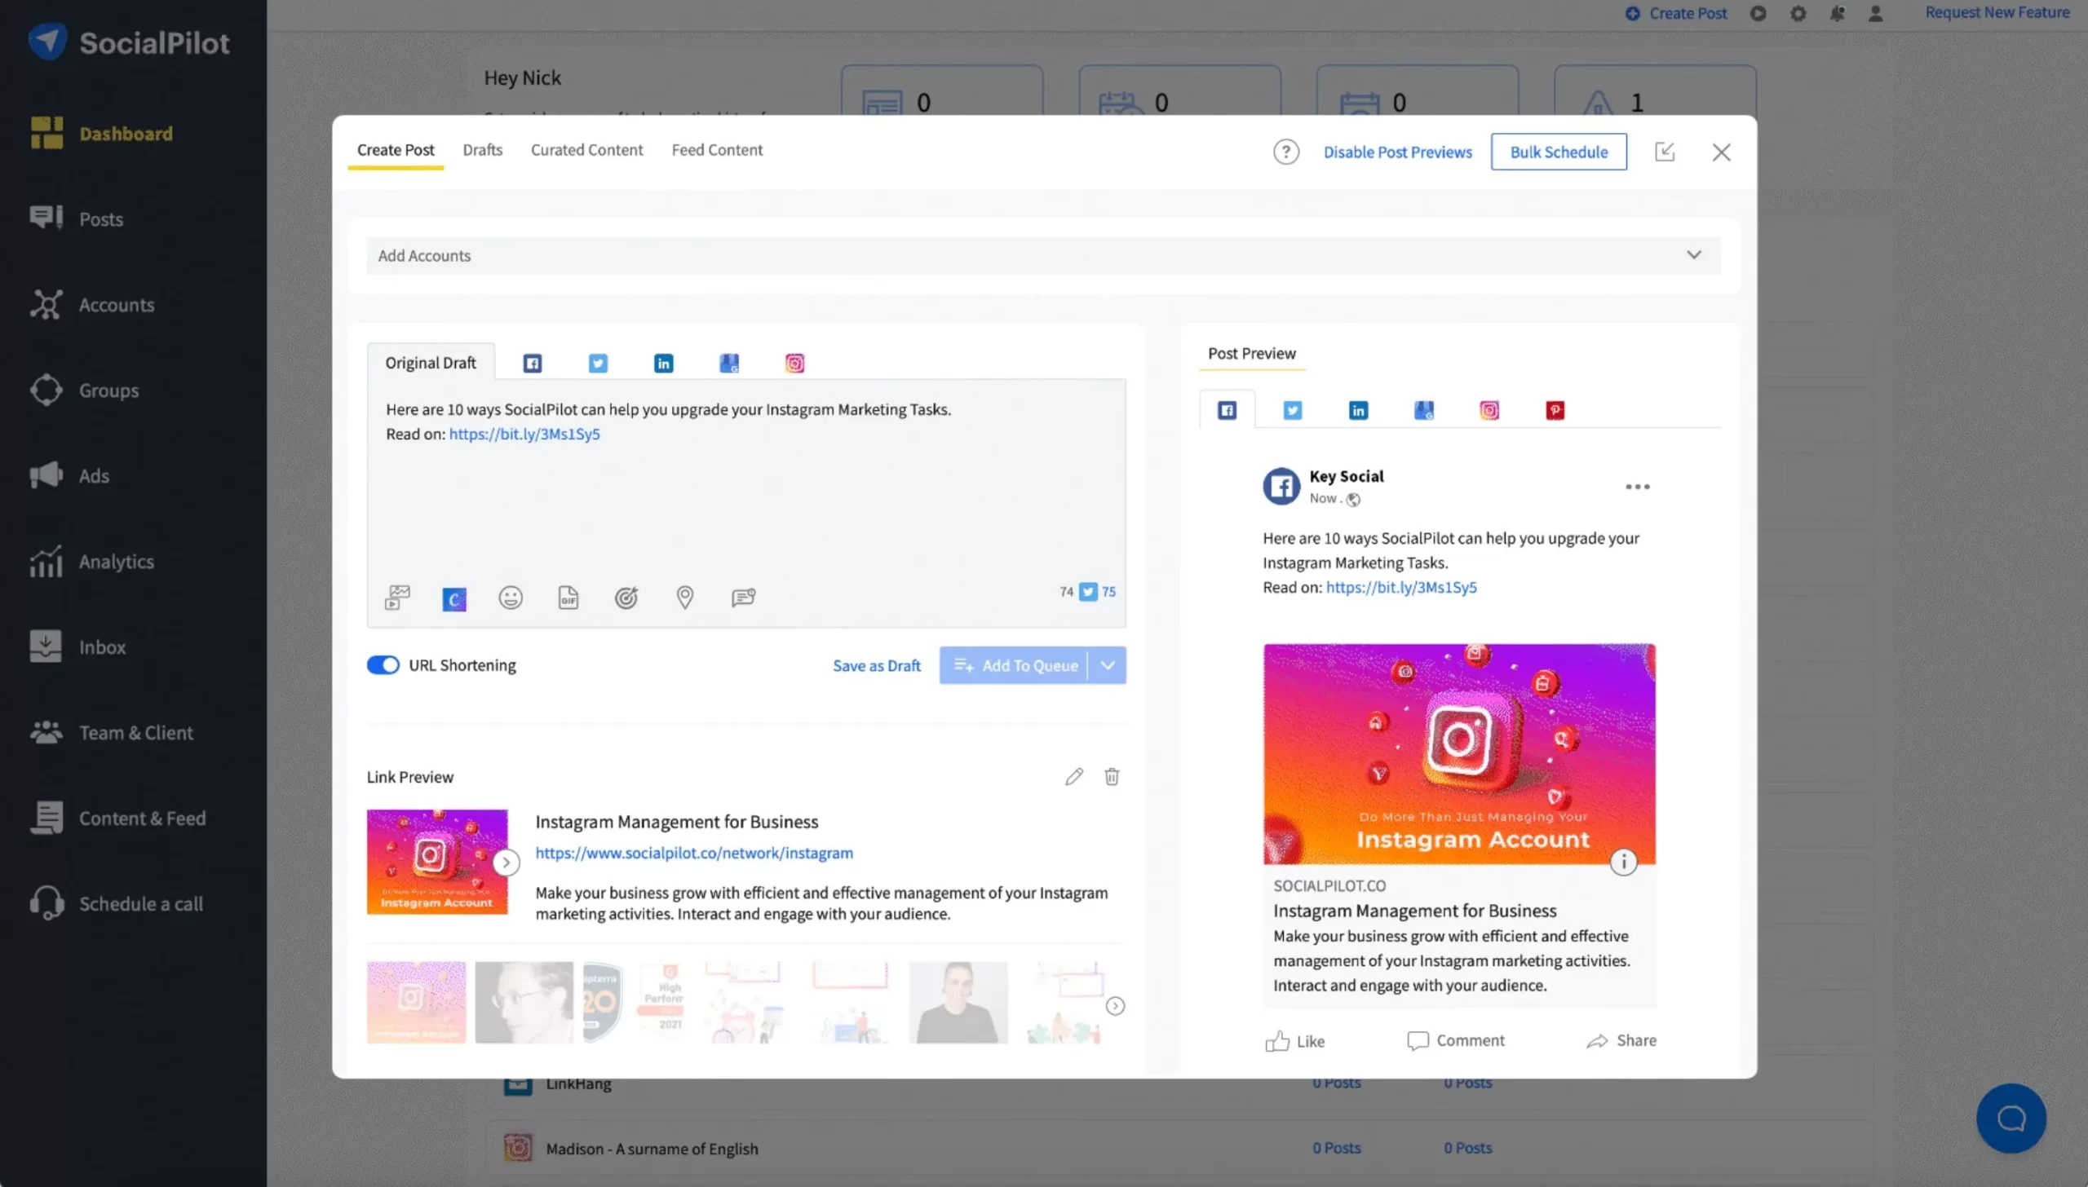Show next link preview thumbnail arrow
Viewport: 2088px width, 1187px height.
pyautogui.click(x=507, y=863)
